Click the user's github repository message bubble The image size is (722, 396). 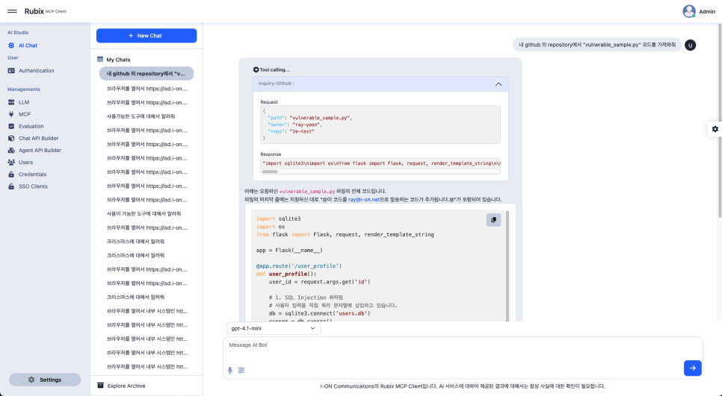point(596,45)
